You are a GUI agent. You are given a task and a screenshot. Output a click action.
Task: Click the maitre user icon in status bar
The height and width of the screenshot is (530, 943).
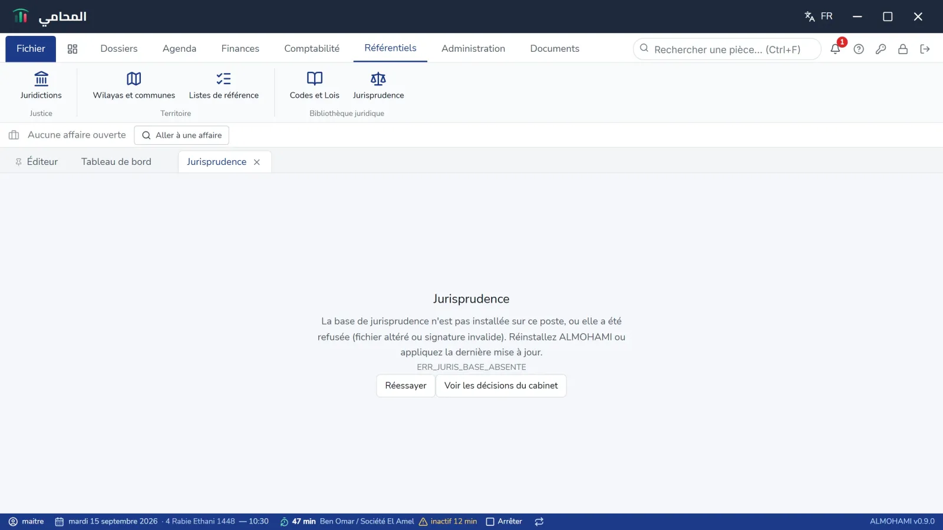point(26,522)
